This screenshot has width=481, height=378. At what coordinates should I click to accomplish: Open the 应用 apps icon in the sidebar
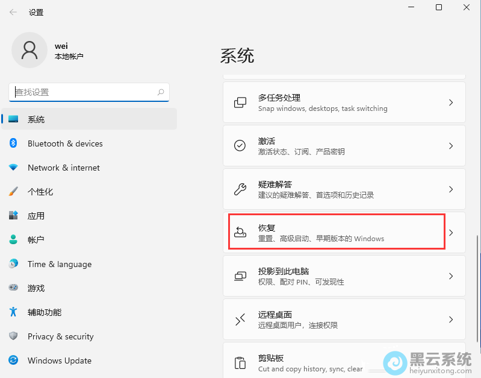pos(13,216)
